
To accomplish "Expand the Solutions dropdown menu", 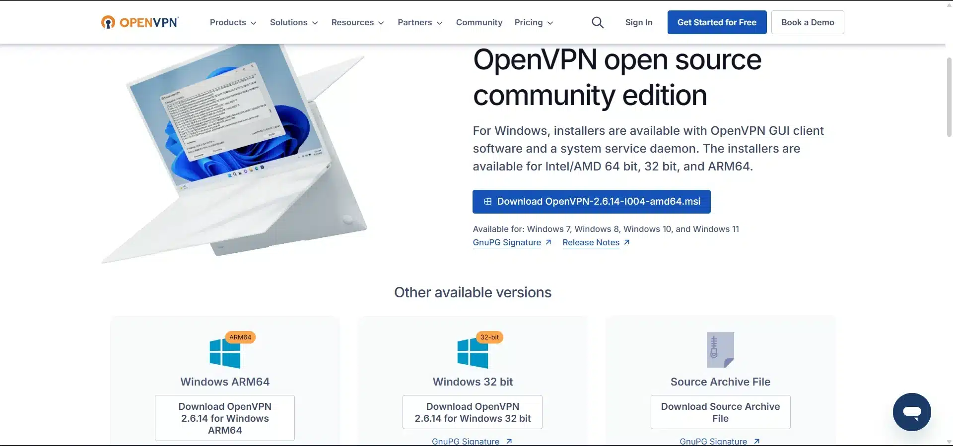I will click(x=294, y=22).
